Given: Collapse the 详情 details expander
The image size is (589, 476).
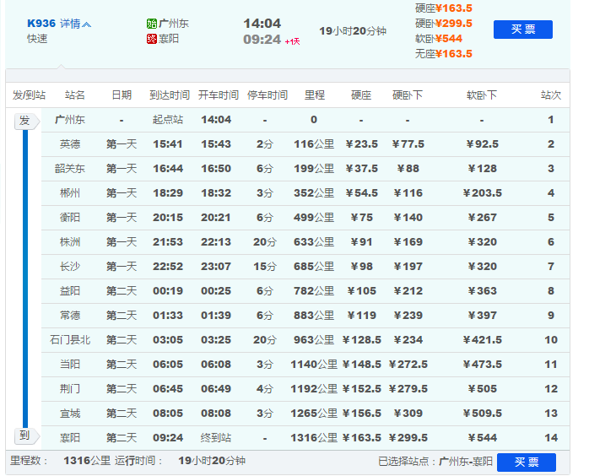Looking at the screenshot, I should [75, 24].
